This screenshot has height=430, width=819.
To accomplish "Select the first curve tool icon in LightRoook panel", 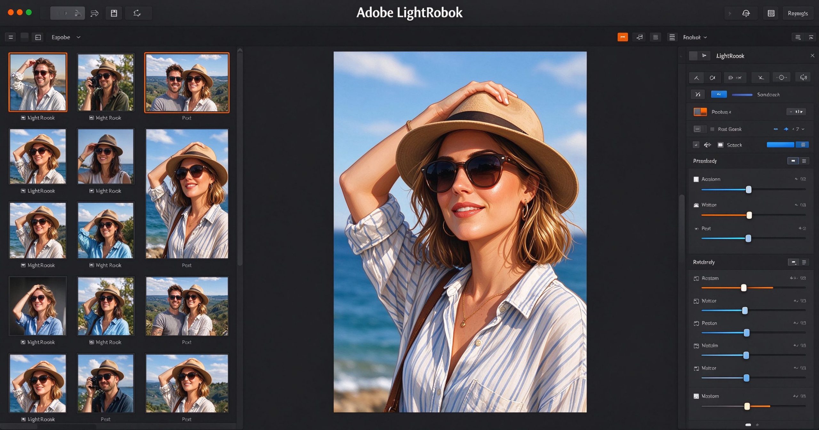I will [x=696, y=78].
